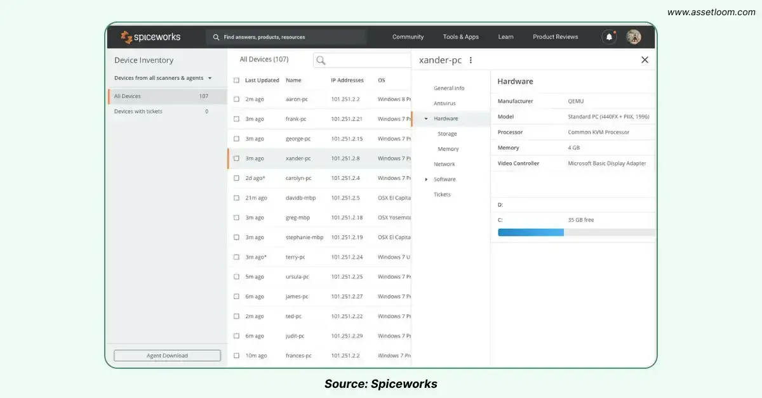Check the box for judit-pc
The height and width of the screenshot is (398, 762).
(236, 336)
